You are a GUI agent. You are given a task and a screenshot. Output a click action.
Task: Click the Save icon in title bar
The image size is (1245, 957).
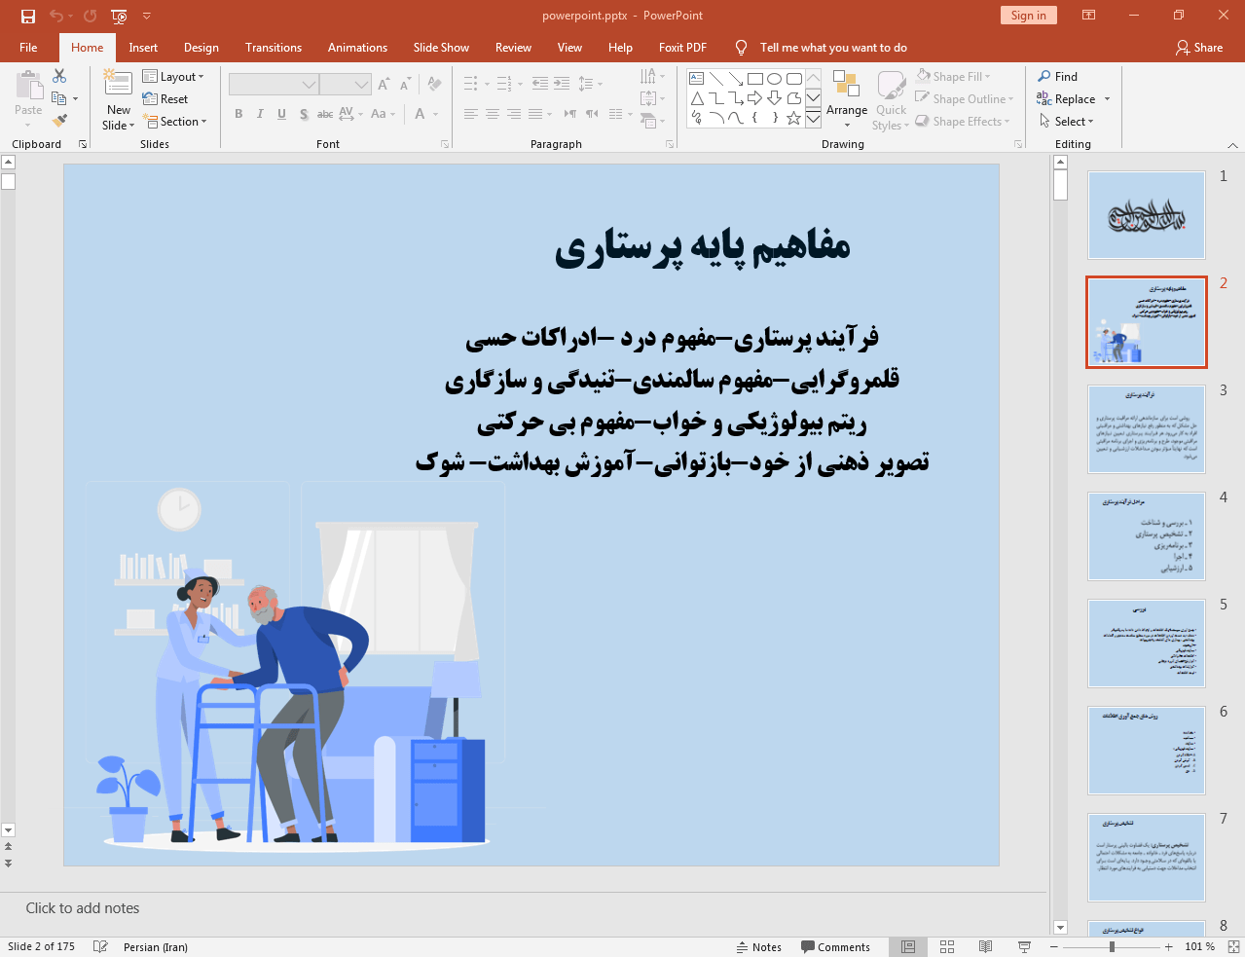click(28, 16)
